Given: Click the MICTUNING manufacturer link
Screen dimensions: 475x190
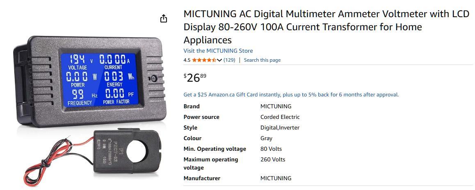Looking at the screenshot, I should click(x=276, y=179).
